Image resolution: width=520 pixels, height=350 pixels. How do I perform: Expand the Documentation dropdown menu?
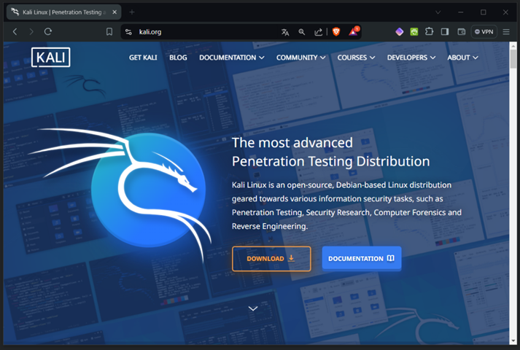pos(231,58)
